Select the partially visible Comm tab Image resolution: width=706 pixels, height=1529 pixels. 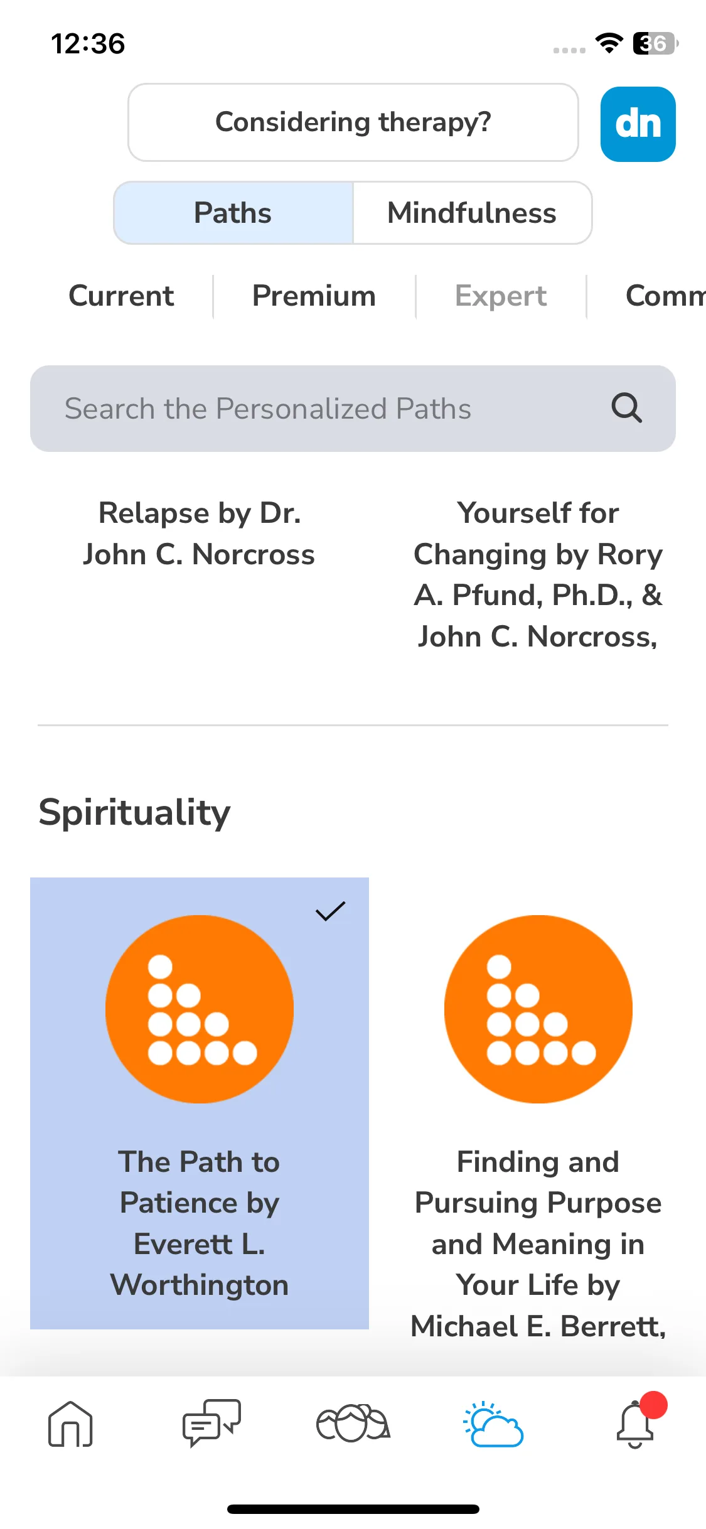coord(665,296)
